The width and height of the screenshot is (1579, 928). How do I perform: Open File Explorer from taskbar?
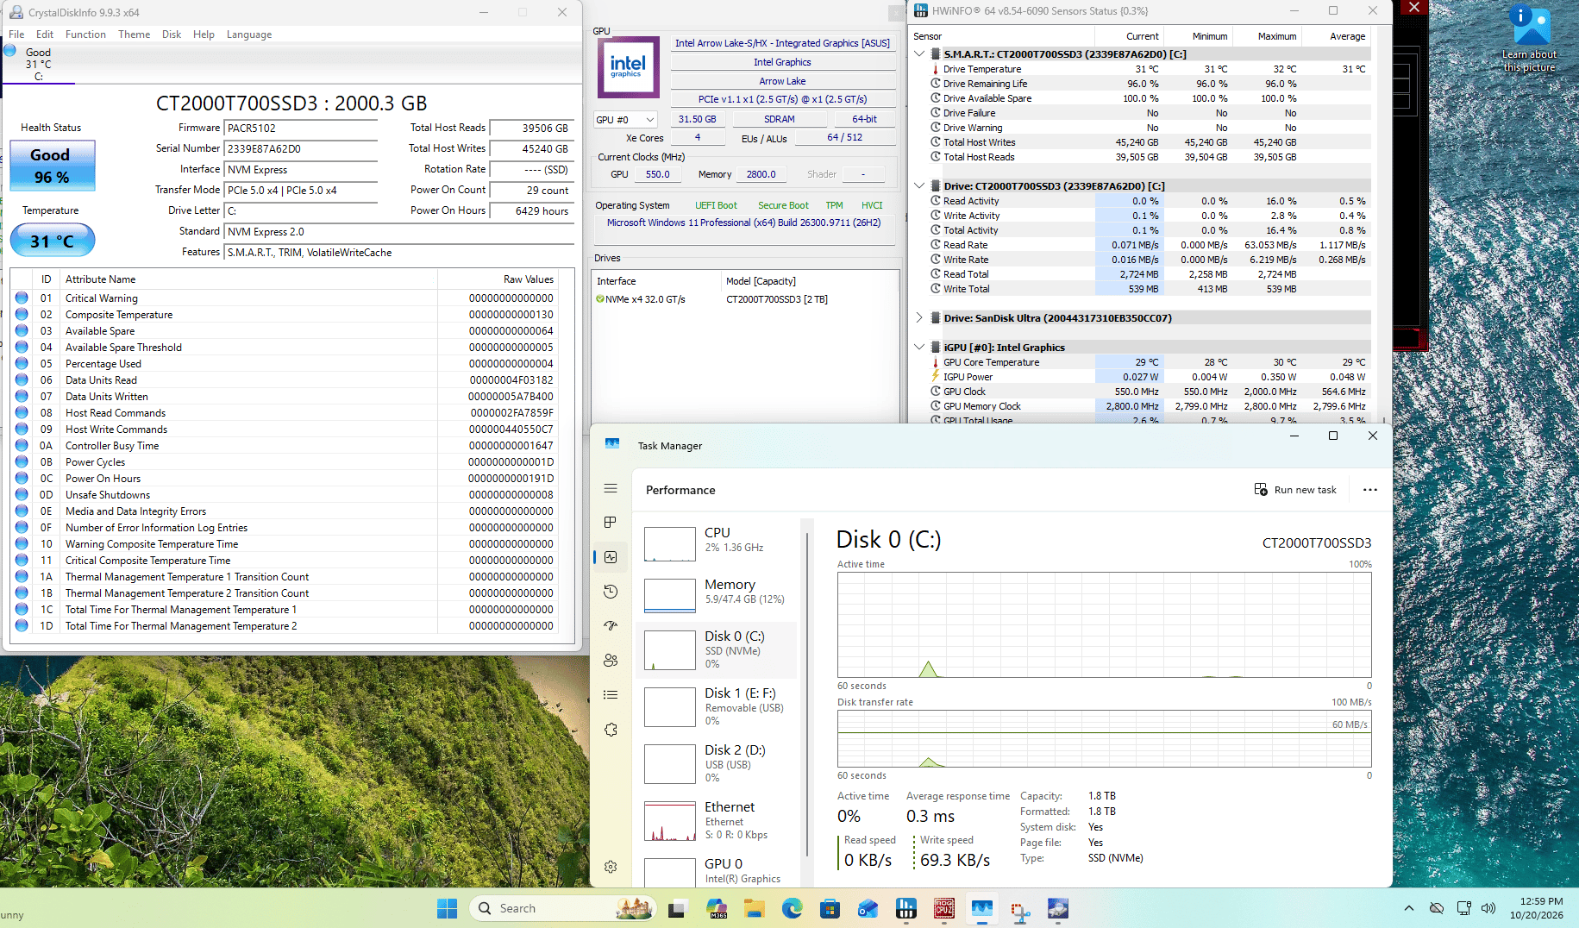click(755, 908)
